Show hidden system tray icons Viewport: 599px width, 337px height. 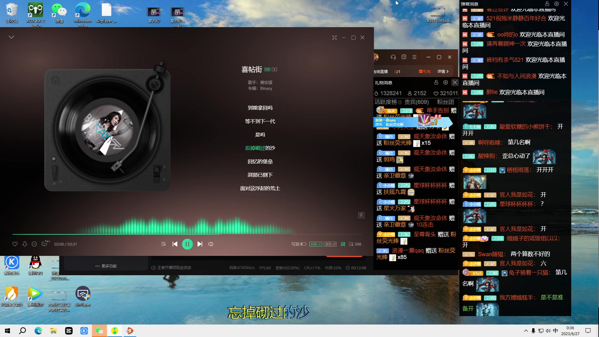pos(526,331)
